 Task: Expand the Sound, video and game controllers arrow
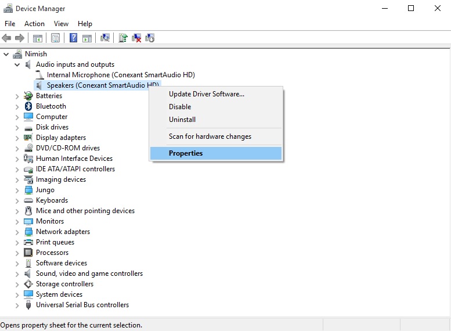pos(17,274)
